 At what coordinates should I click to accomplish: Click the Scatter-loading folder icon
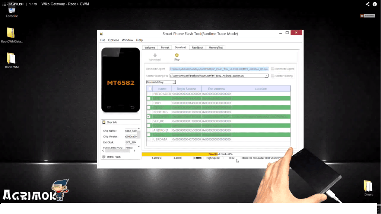pos(273,76)
